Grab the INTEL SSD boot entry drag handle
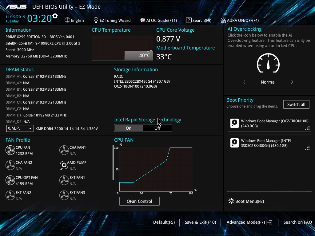Image resolution: width=315 pixels, height=236 pixels. point(307,148)
